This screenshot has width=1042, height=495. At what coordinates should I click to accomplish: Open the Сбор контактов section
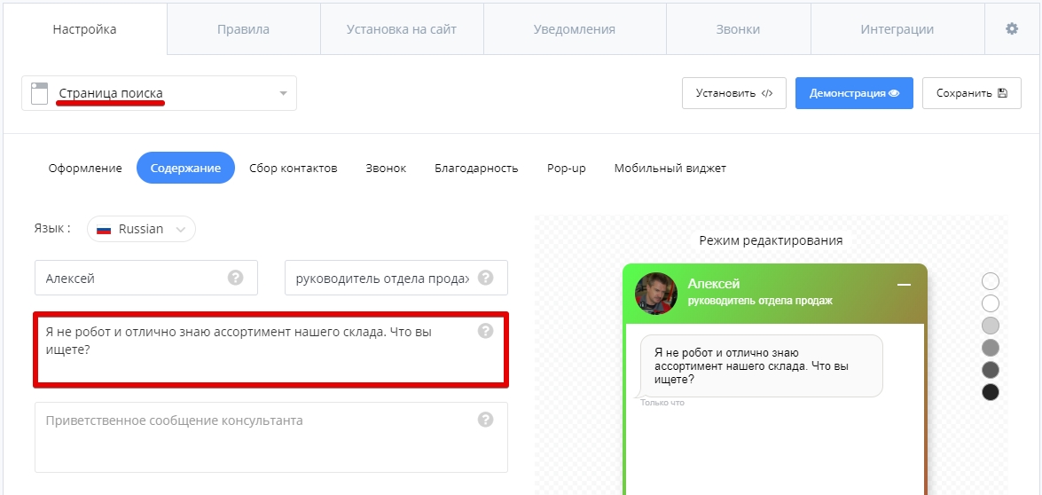coord(293,168)
